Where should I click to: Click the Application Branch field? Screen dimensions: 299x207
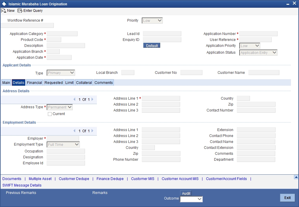(53, 51)
